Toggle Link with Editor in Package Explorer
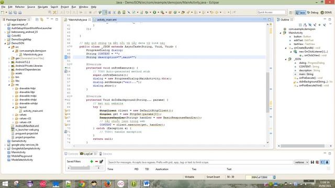The width and height of the screenshot is (335, 188). (x=42, y=20)
